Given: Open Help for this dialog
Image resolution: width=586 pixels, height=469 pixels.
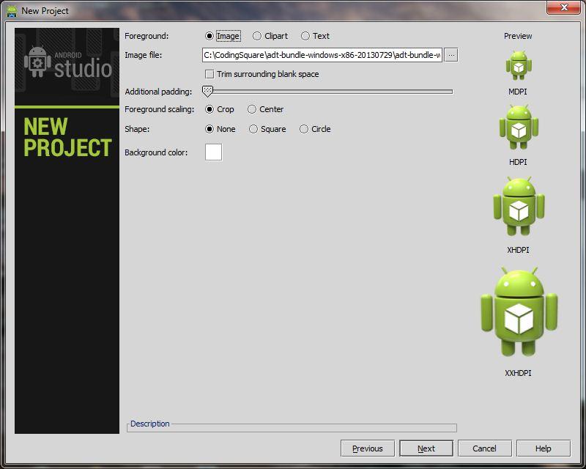Looking at the screenshot, I should click(x=543, y=448).
